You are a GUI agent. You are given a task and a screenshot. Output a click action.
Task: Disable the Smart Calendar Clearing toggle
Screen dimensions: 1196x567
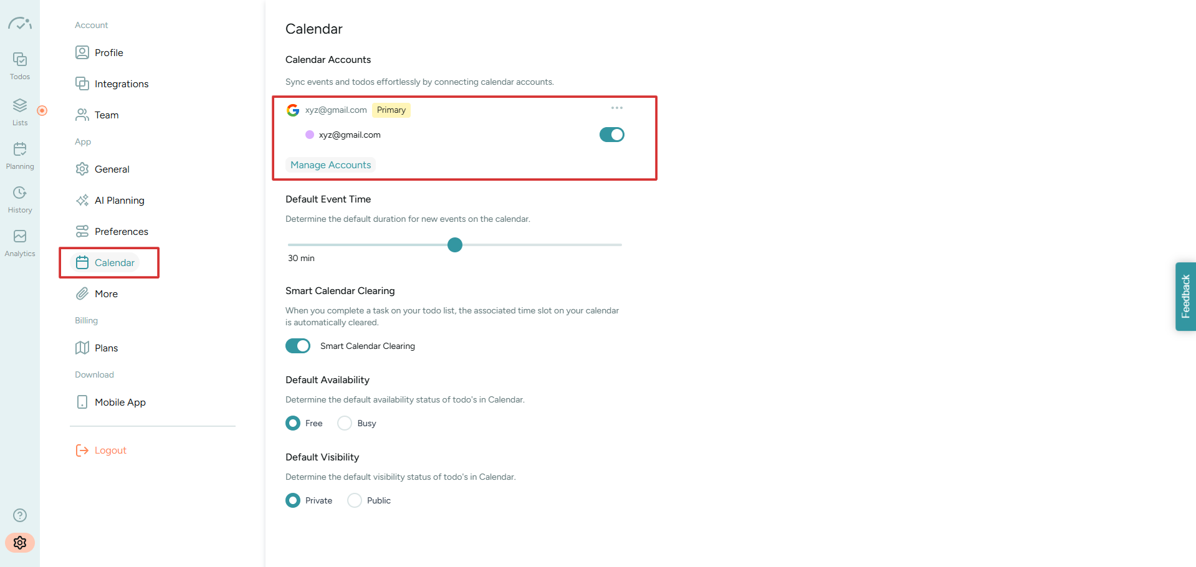(x=298, y=346)
